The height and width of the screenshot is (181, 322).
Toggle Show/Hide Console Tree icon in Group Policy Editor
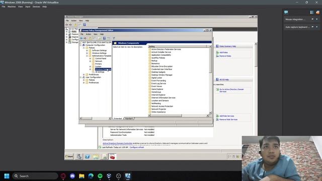(95, 38)
